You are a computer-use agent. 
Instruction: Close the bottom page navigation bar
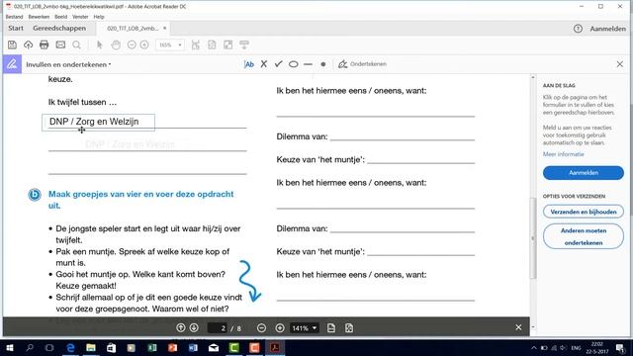(518, 327)
